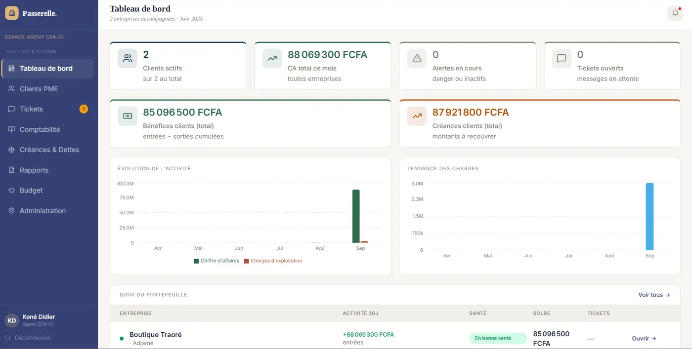This screenshot has height=349, width=692.
Task: Open Créances & Dettes page
Action: (47, 150)
